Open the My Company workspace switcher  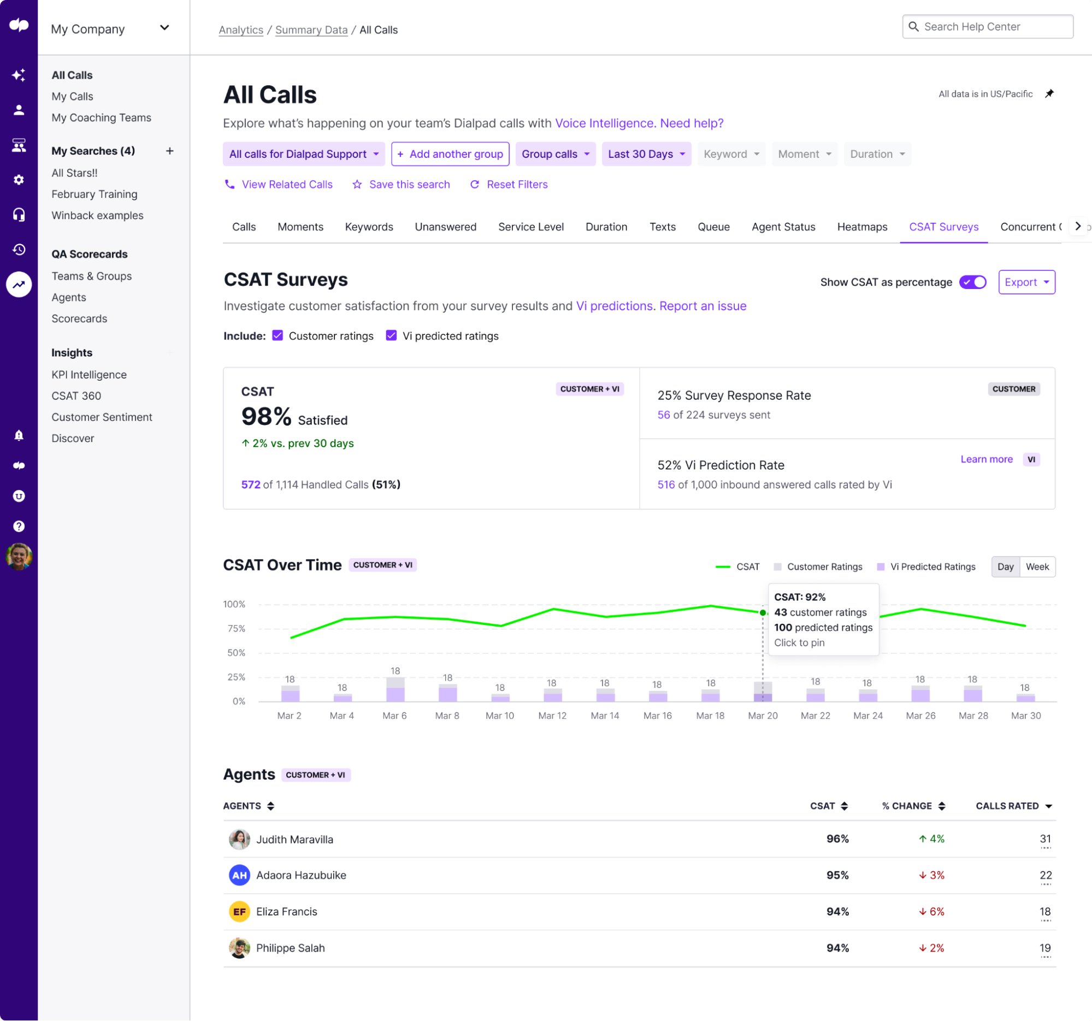[x=109, y=28]
